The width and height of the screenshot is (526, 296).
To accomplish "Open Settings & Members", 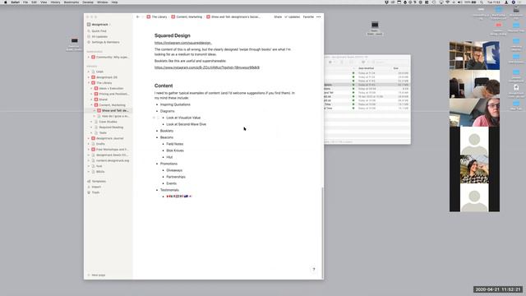I will tap(105, 42).
